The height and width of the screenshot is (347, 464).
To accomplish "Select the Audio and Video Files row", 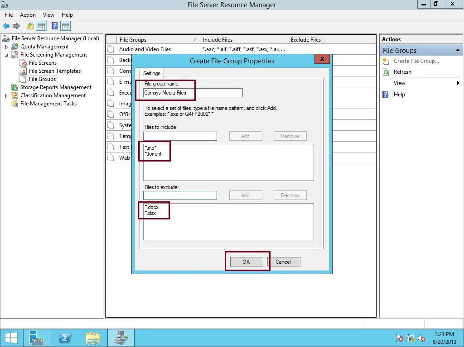I will [241, 49].
